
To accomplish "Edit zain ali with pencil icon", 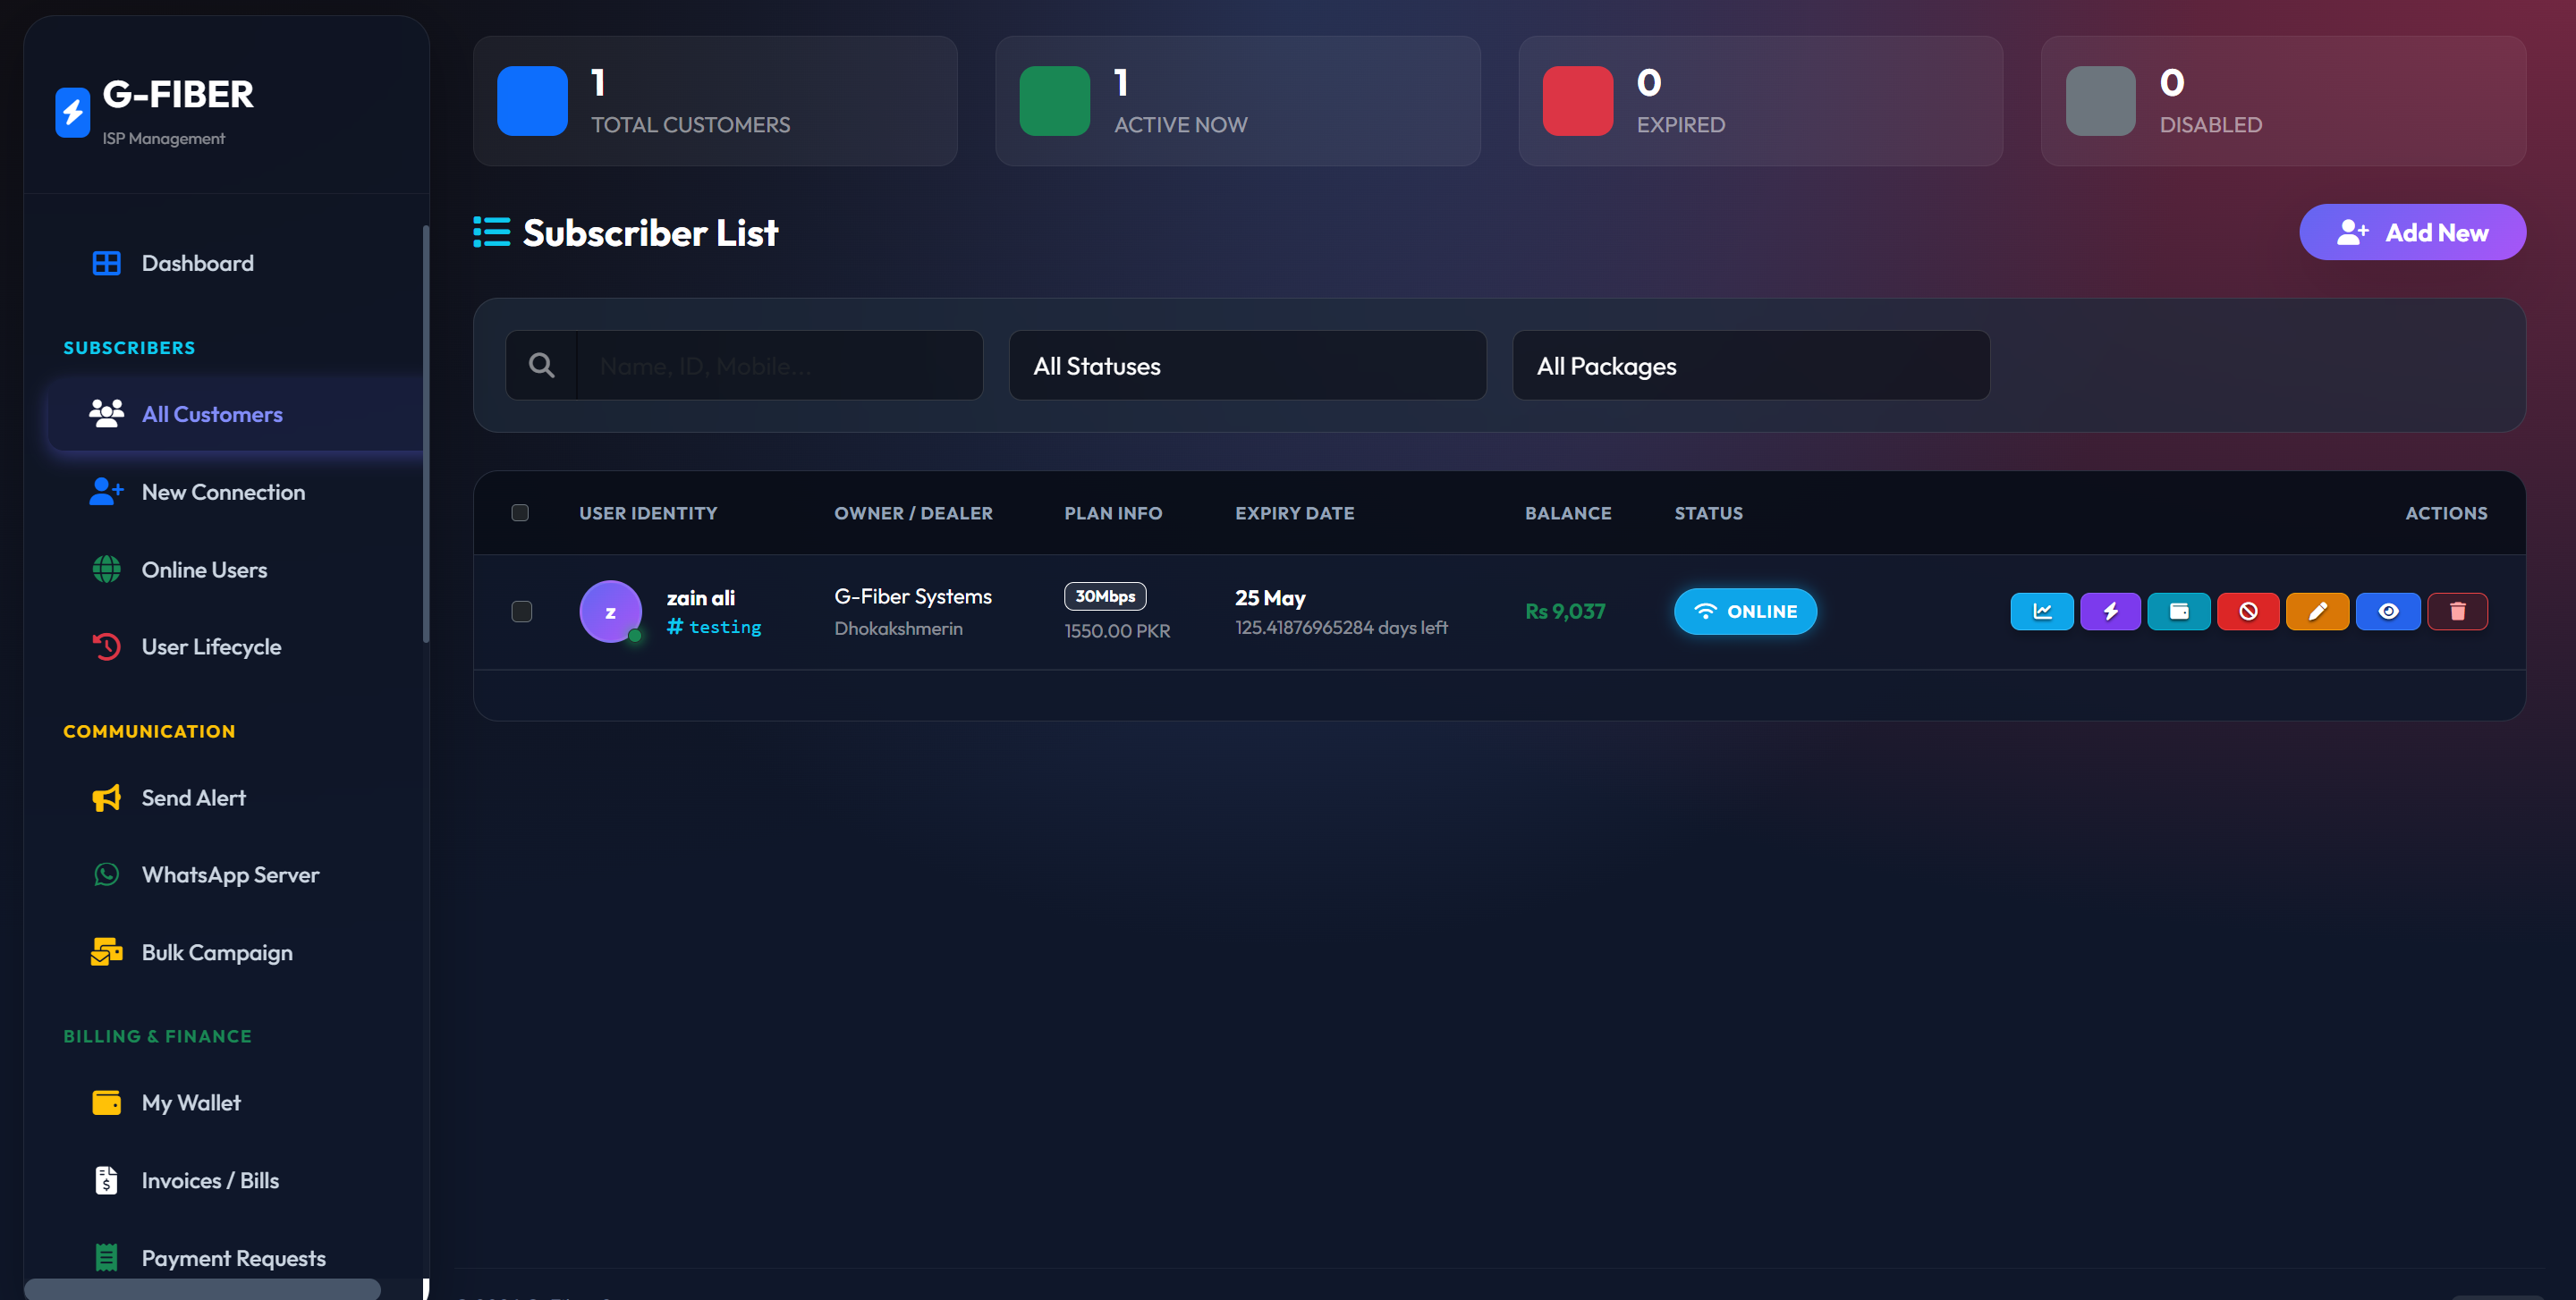I will coord(2317,612).
